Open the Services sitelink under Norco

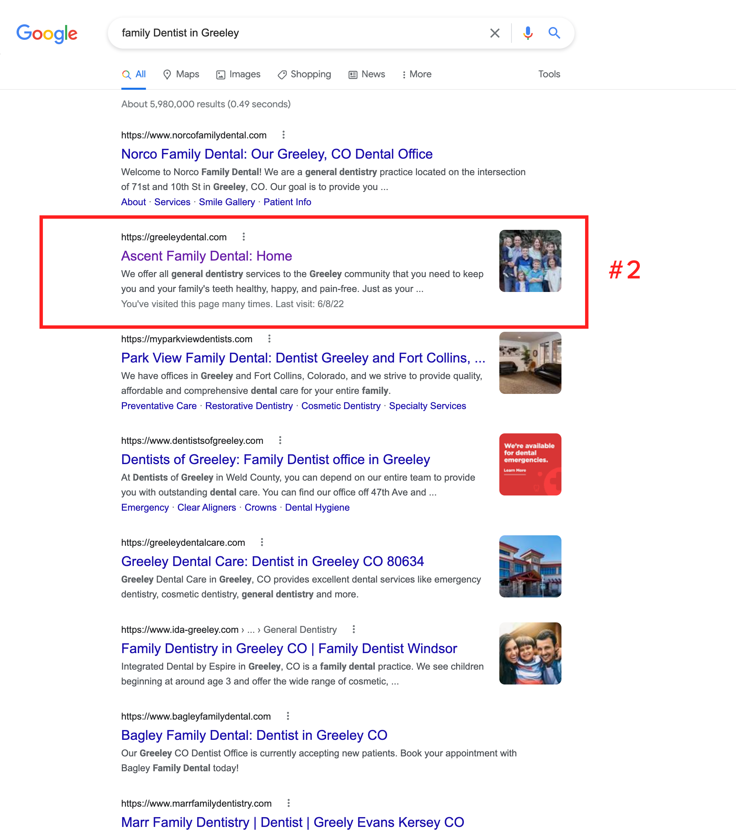(172, 202)
